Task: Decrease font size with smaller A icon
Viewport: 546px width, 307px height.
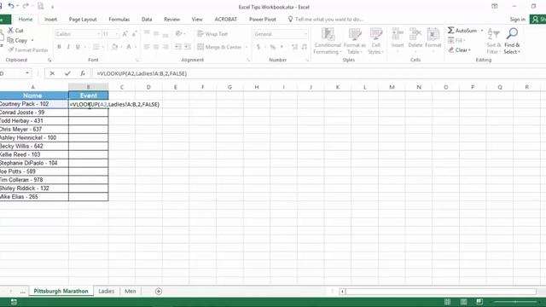Action: (x=134, y=34)
